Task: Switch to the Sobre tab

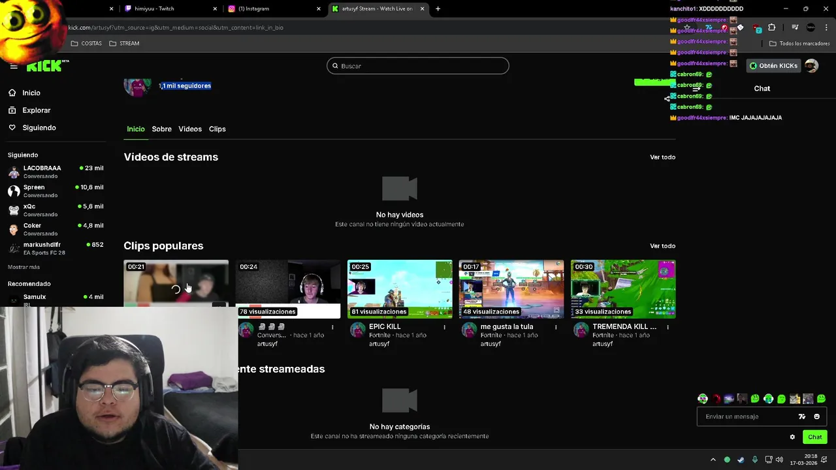Action: (162, 129)
